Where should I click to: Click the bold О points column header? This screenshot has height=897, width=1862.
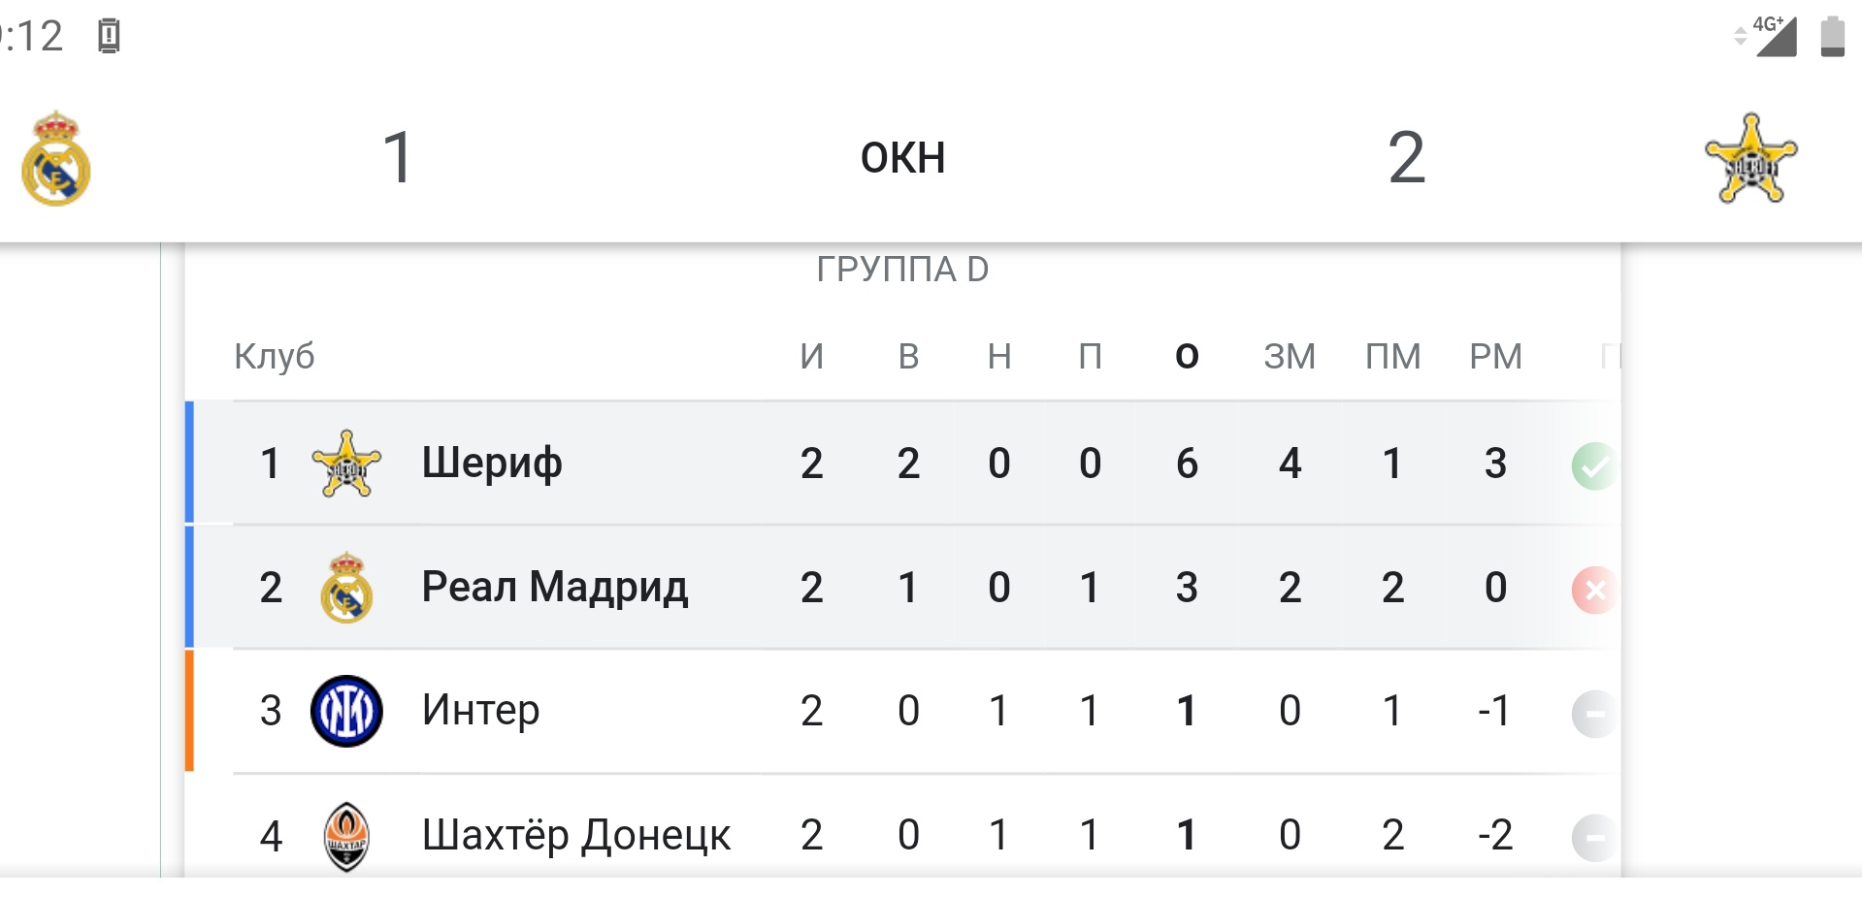pos(1187,357)
